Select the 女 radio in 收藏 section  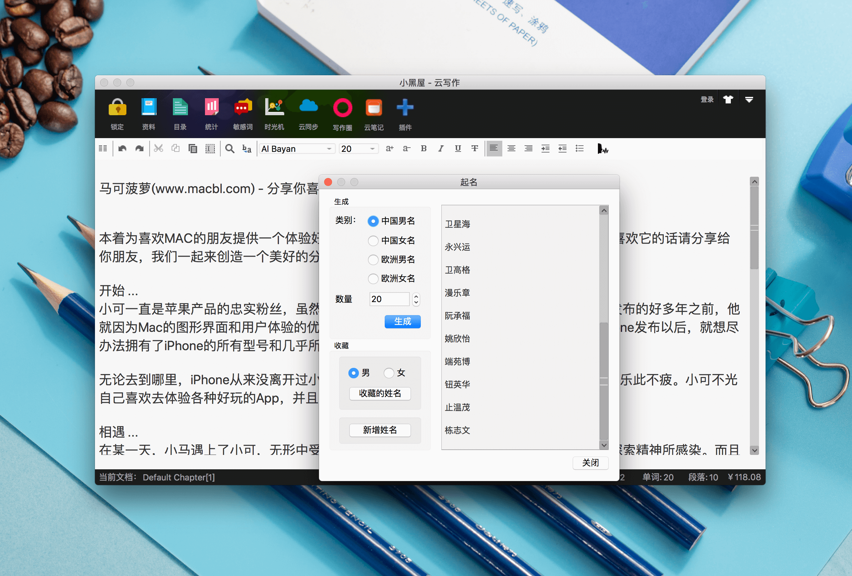(389, 373)
